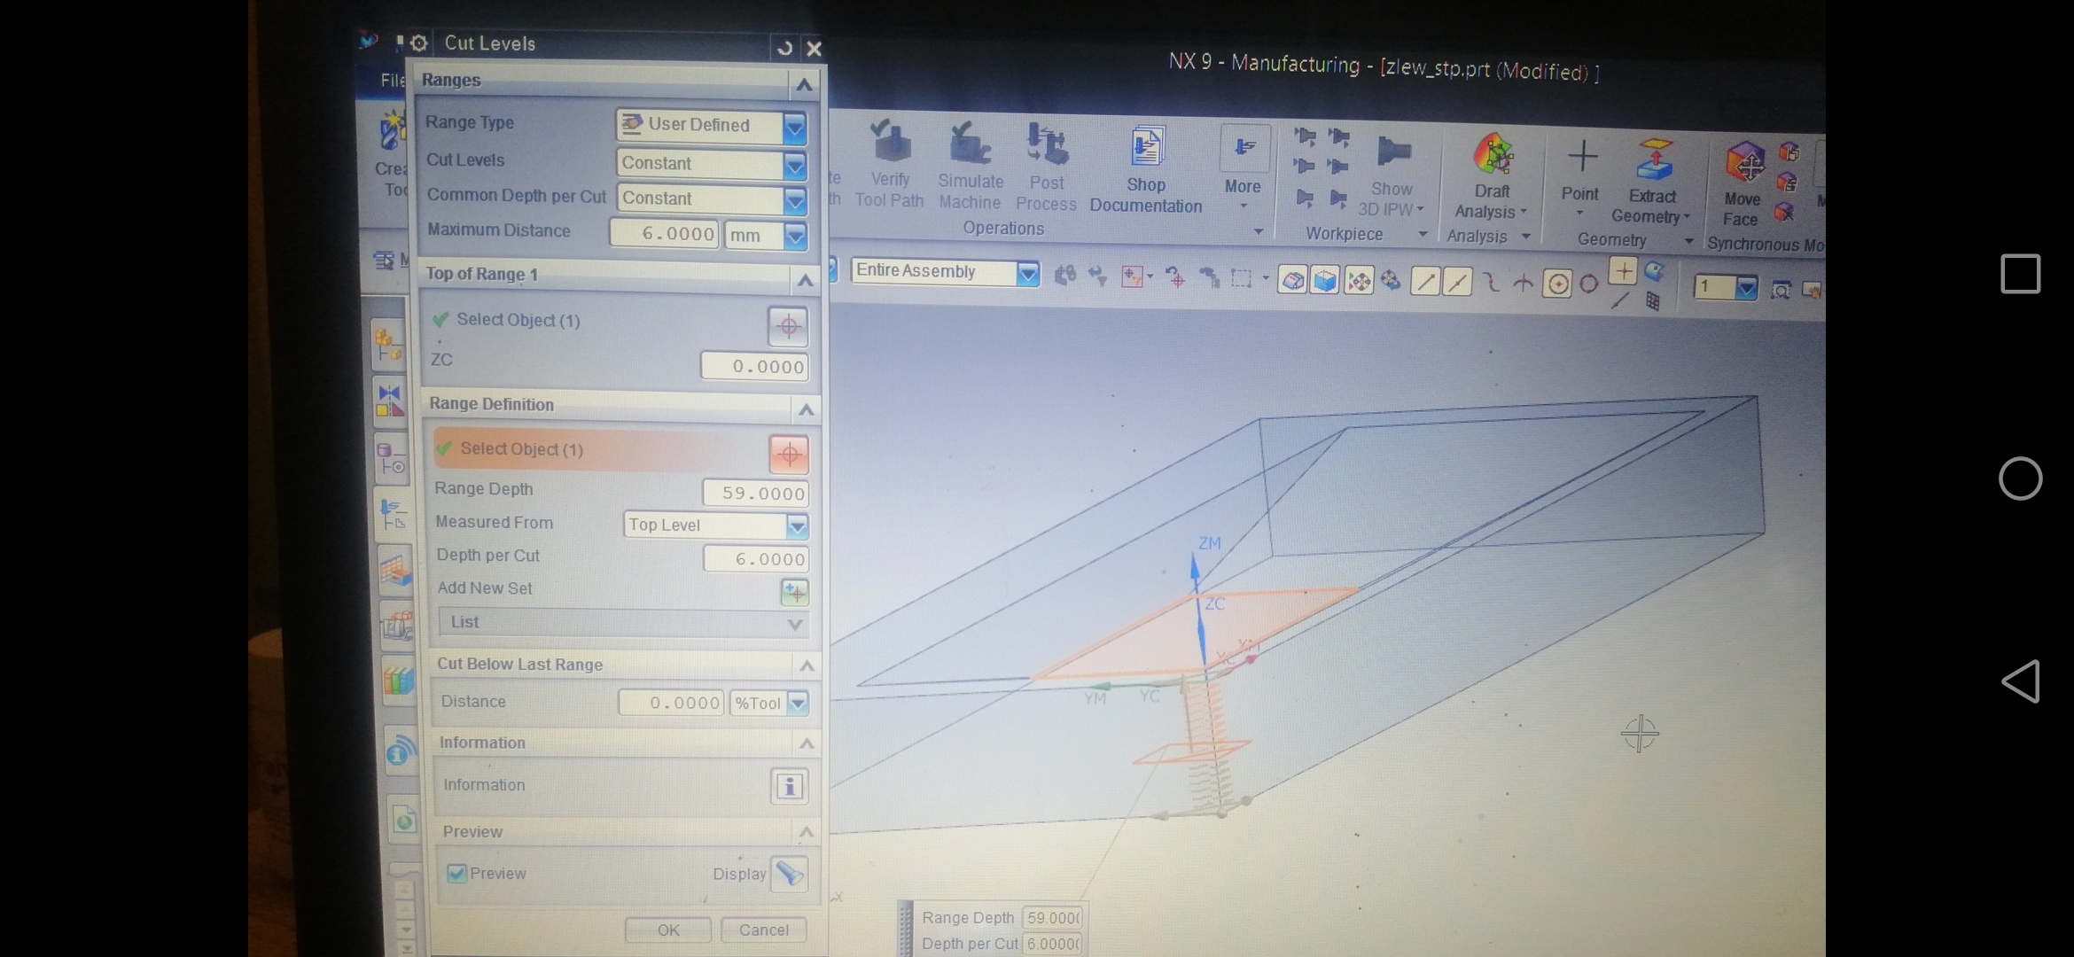The height and width of the screenshot is (957, 2074).
Task: Open the Maximum Distance mm unit dropdown
Action: 795,236
